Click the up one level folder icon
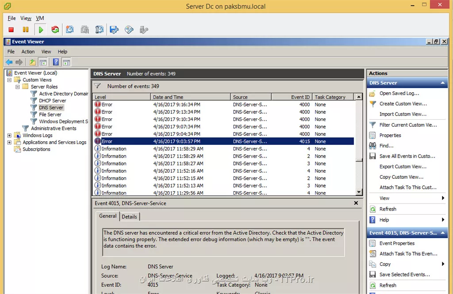The height and width of the screenshot is (294, 453). point(32,62)
